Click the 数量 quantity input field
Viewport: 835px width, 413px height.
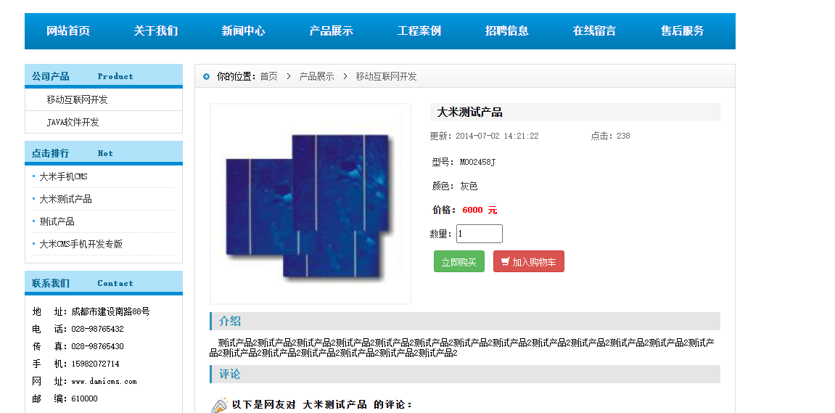coord(480,234)
